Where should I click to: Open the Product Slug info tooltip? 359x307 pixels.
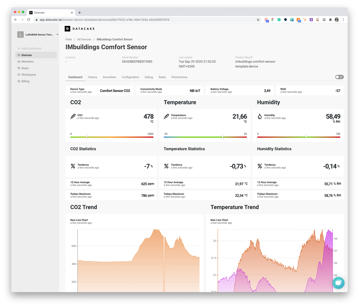click(251, 57)
